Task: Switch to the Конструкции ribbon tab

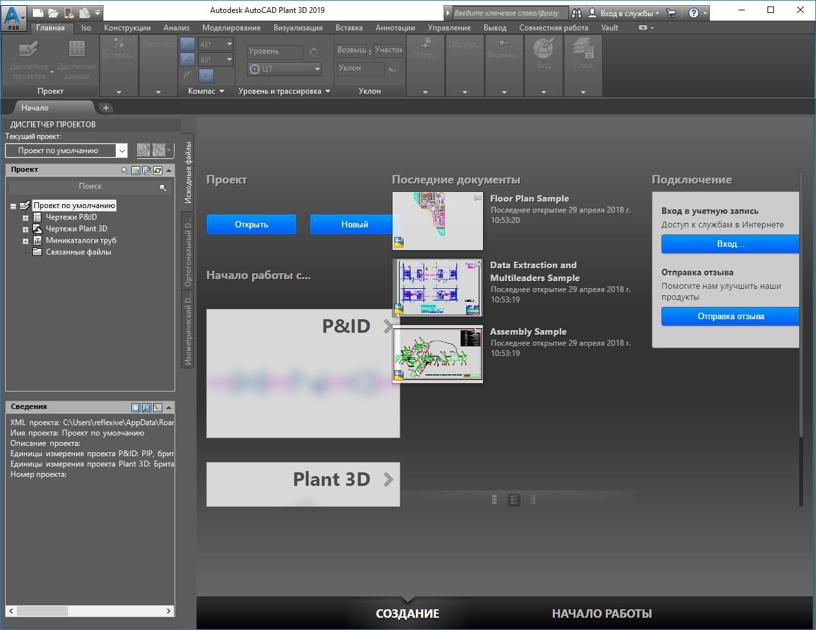Action: pos(127,28)
